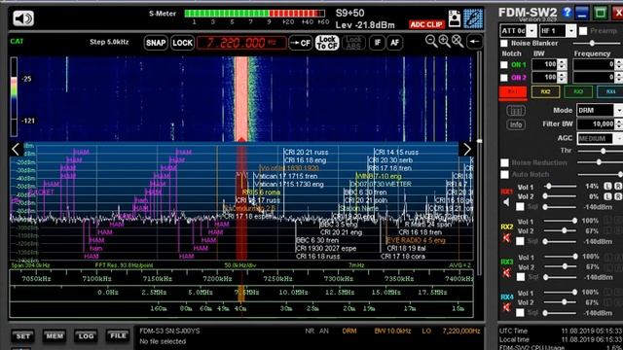This screenshot has width=623, height=350.
Task: Click the SNAP button
Action: click(156, 43)
